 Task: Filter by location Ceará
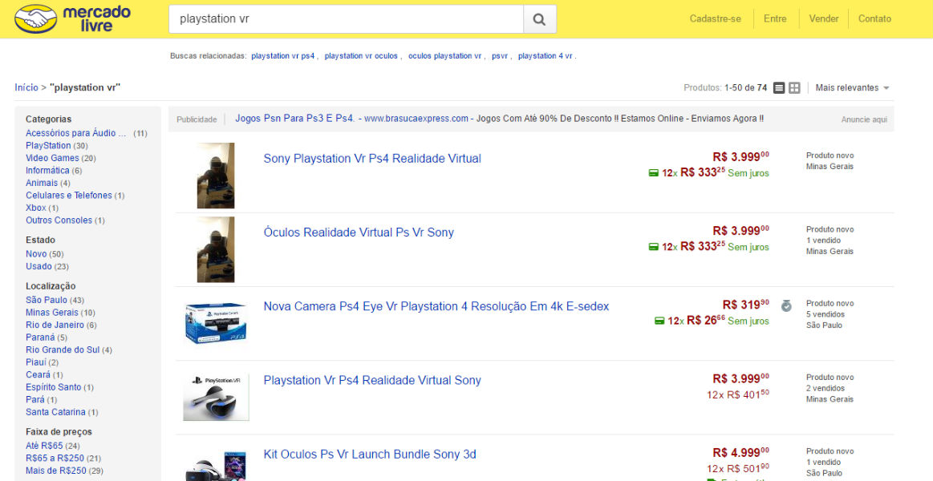(38, 375)
